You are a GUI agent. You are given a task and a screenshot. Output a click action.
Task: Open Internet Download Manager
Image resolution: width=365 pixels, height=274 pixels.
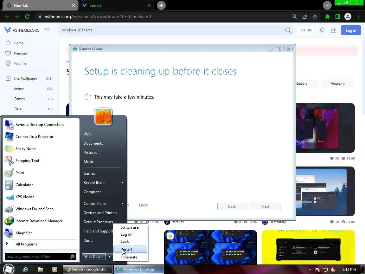coord(41,221)
